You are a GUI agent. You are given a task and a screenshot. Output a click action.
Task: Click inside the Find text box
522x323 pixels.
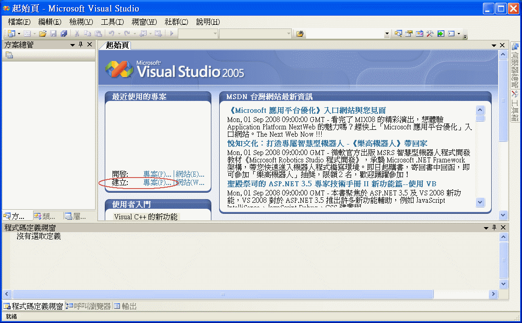pyautogui.click(x=345, y=33)
